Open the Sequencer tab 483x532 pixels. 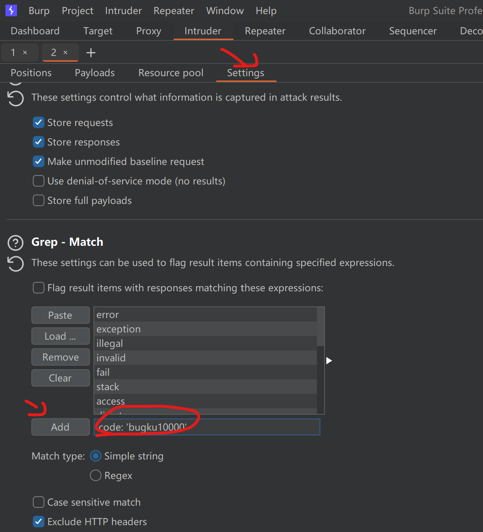click(x=413, y=31)
